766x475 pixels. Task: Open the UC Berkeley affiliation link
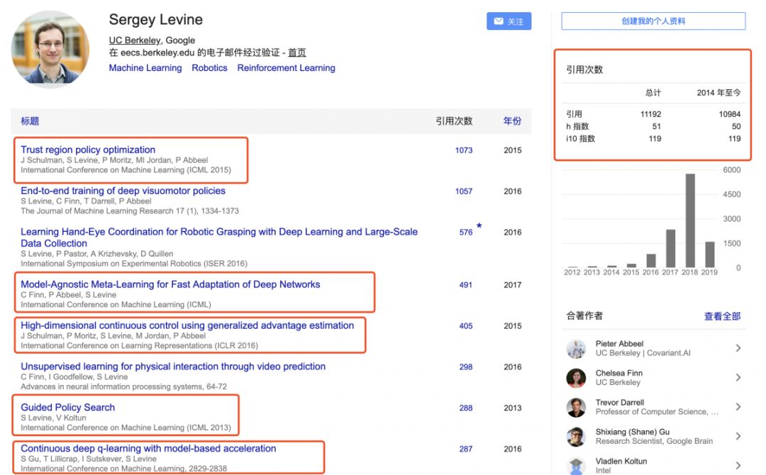135,40
